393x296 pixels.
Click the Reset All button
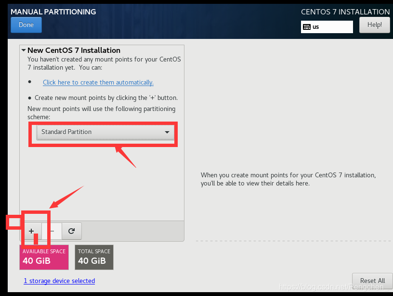pos(372,281)
